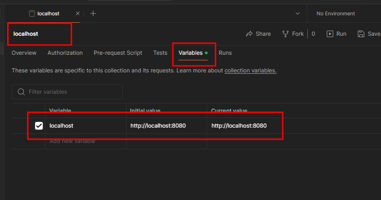Fork the localhost collection
Image resolution: width=381 pixels, height=200 pixels.
pyautogui.click(x=298, y=34)
